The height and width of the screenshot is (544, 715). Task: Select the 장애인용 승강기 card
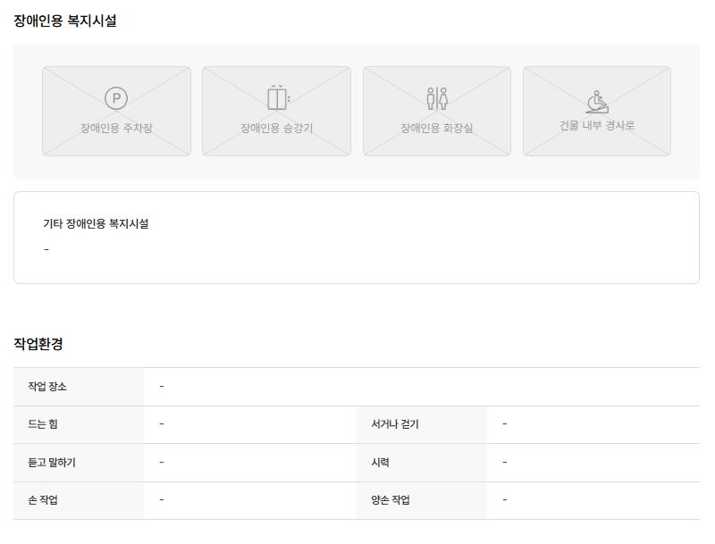point(277,111)
